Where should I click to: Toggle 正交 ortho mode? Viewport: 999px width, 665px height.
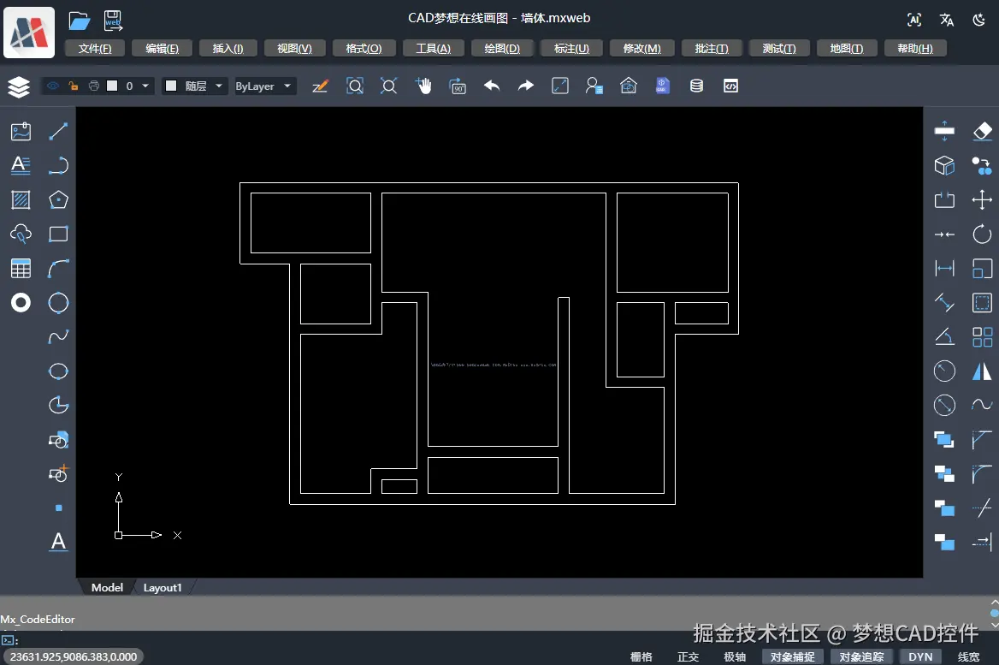[688, 656]
